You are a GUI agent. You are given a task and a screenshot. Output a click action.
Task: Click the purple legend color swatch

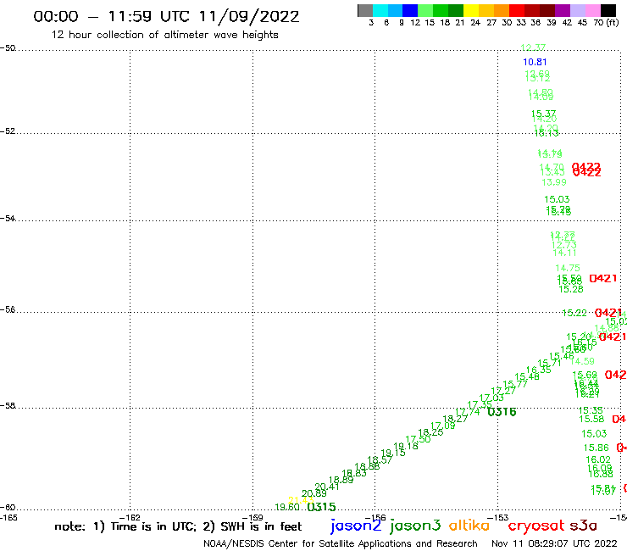pos(563,10)
